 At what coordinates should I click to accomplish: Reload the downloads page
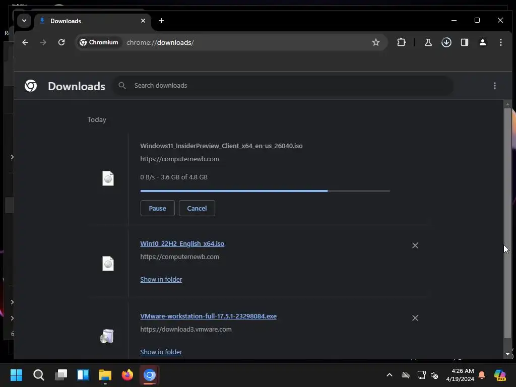pyautogui.click(x=61, y=42)
